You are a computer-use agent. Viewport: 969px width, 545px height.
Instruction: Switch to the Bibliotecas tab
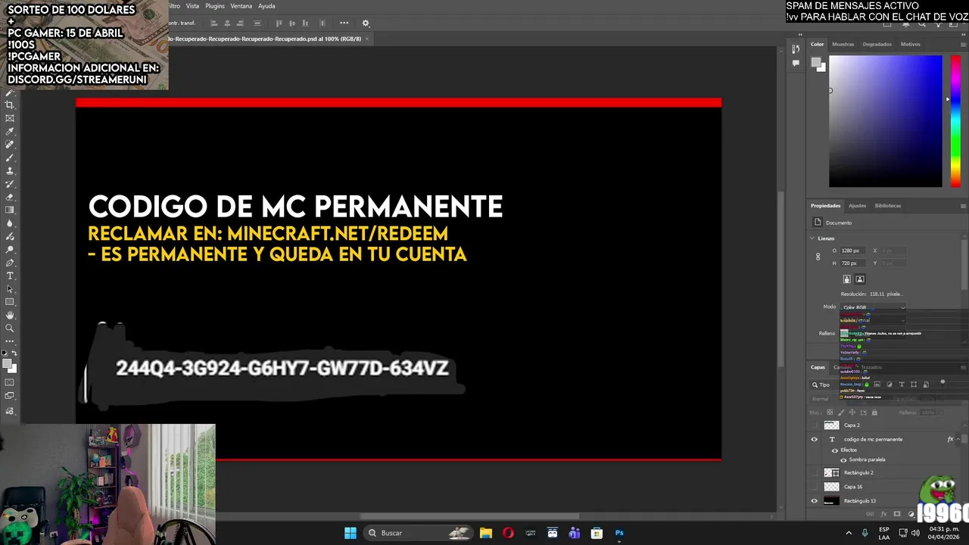click(x=888, y=206)
